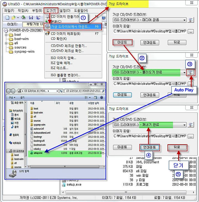
Task: Click 굽기 in Explorer command bar
Action: pos(22,97)
